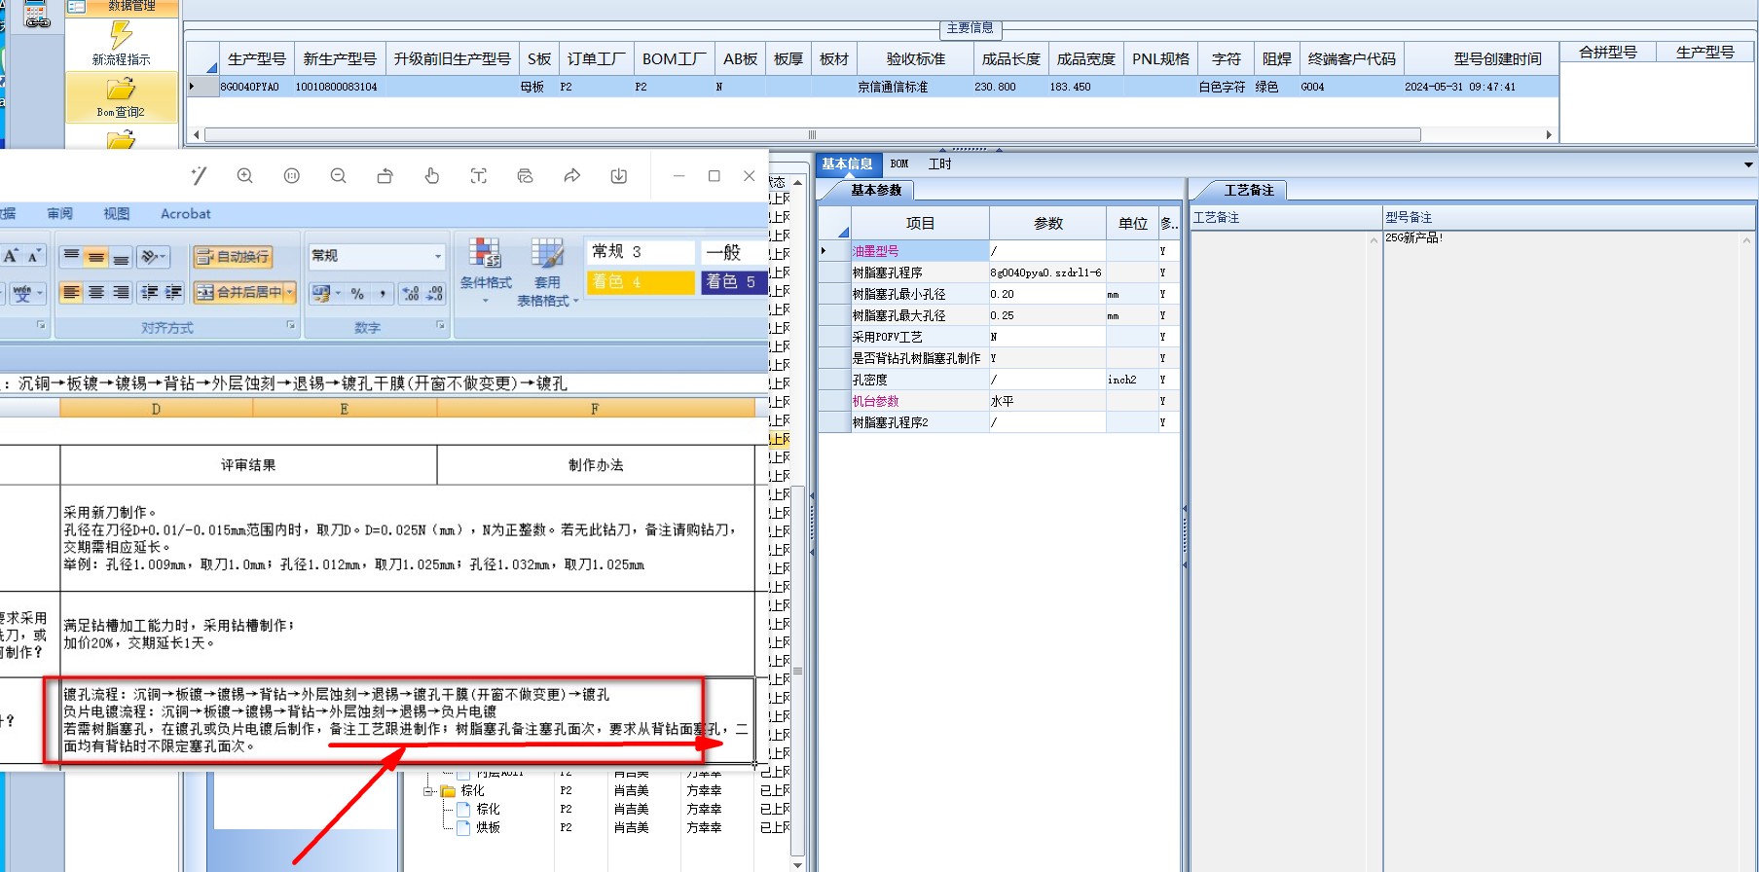The height and width of the screenshot is (872, 1759).
Task: Select the hand pan tool in viewer
Action: 432,176
